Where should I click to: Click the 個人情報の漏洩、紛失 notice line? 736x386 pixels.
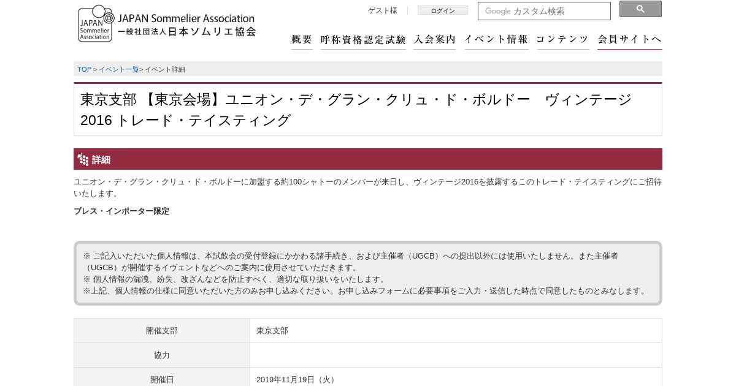(235, 279)
